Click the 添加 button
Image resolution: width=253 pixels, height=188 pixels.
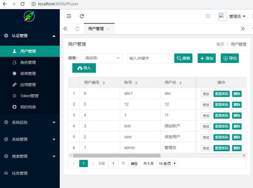point(207,58)
